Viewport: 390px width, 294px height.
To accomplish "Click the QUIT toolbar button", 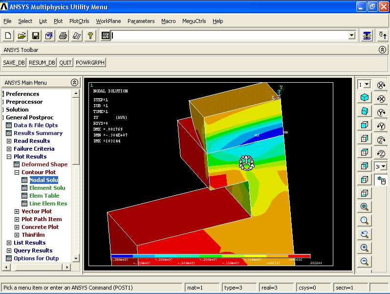I will (x=65, y=63).
